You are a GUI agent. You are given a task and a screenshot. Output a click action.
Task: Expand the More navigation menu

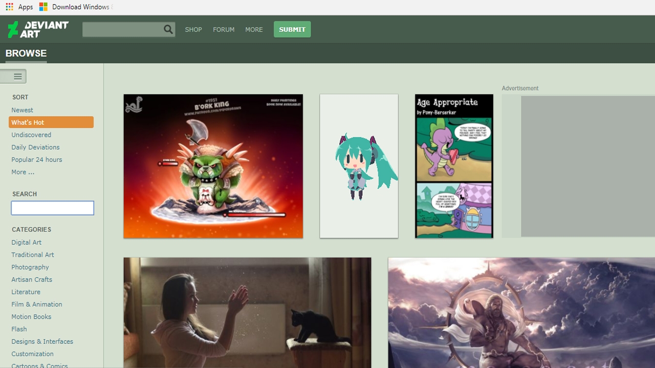[254, 30]
